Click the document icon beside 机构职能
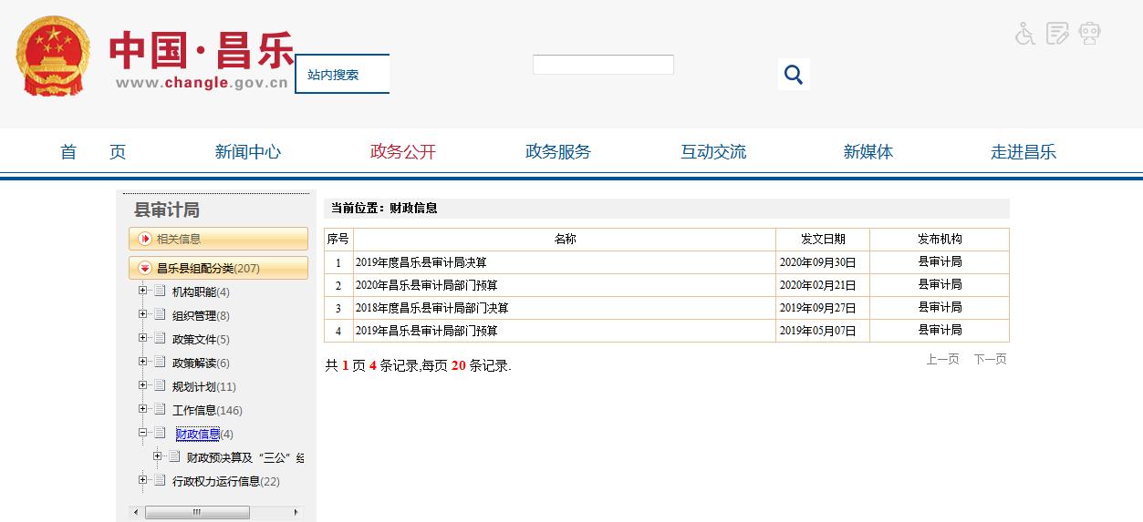The image size is (1143, 522). 160,291
